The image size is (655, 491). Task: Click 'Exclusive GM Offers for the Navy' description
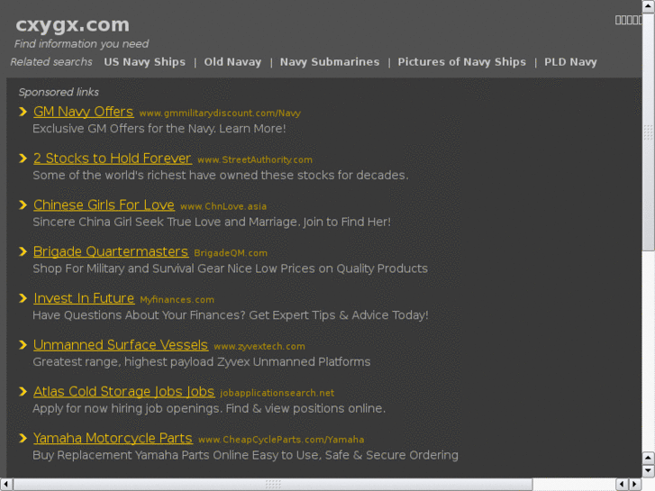159,129
